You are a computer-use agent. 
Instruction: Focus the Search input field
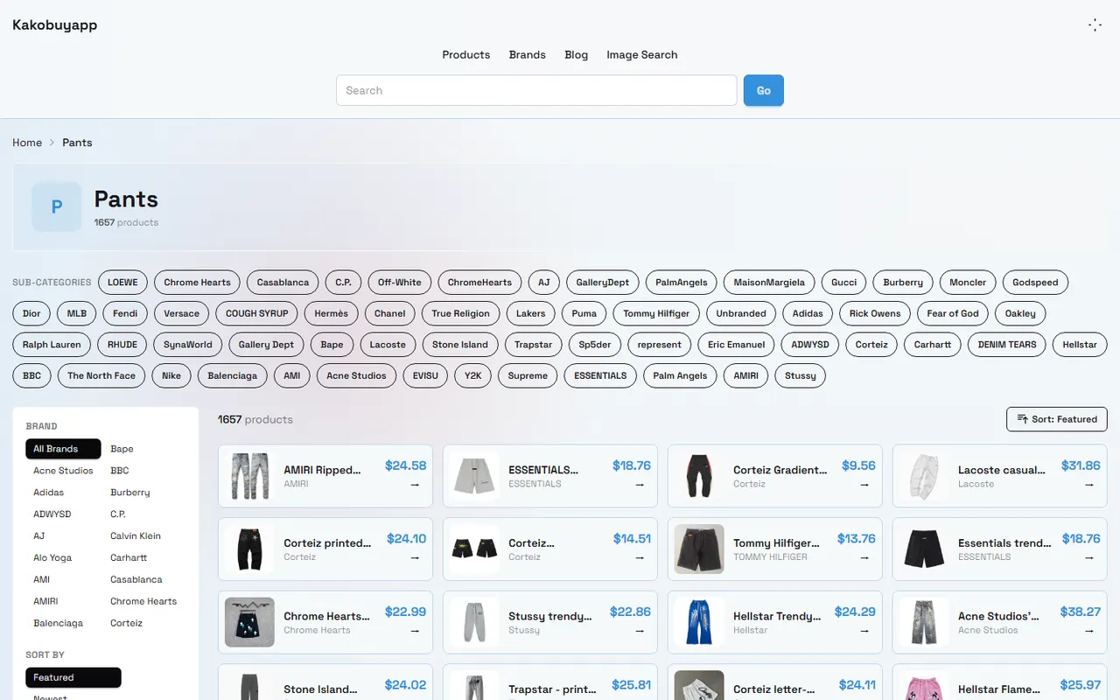[536, 90]
